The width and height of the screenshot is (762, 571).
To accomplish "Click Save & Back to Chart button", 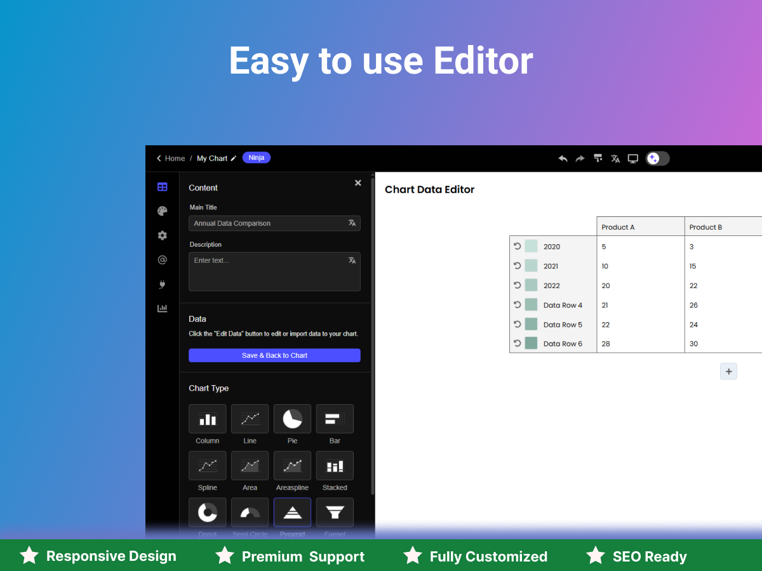I will click(274, 355).
